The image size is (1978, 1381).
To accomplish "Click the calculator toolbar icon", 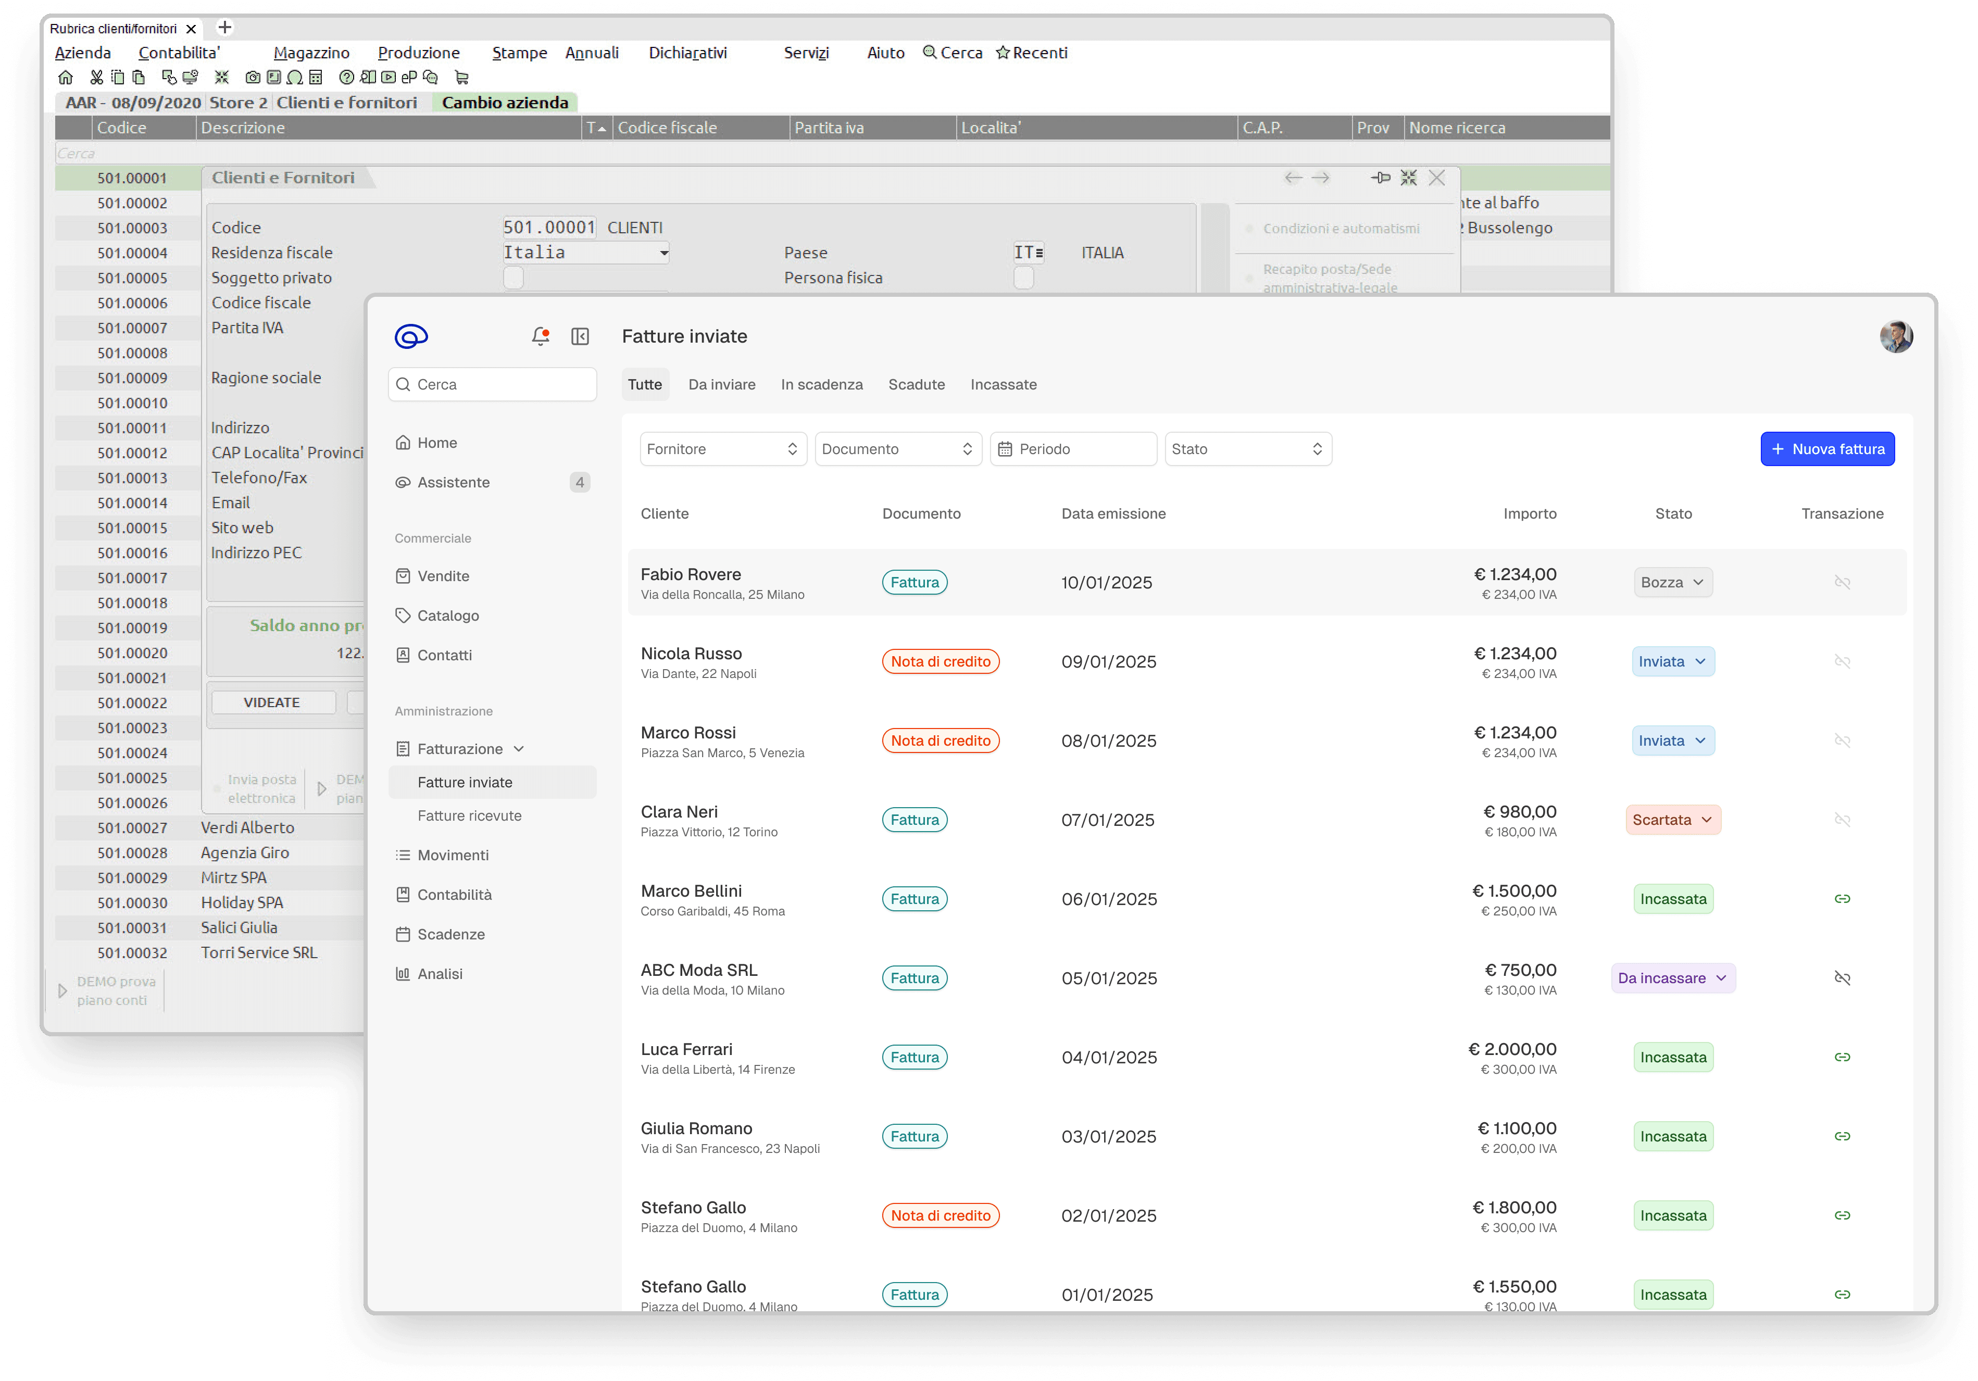I will pyautogui.click(x=316, y=78).
